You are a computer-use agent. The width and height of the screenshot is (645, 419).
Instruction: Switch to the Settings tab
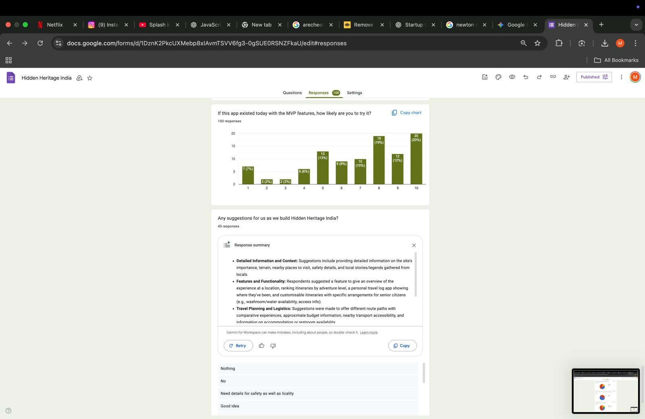tap(354, 93)
